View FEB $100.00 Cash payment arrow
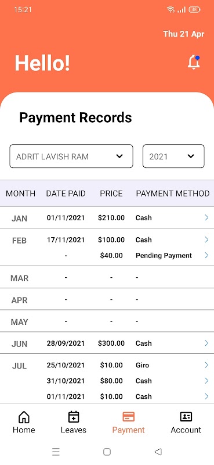The width and height of the screenshot is (214, 465). [x=206, y=239]
